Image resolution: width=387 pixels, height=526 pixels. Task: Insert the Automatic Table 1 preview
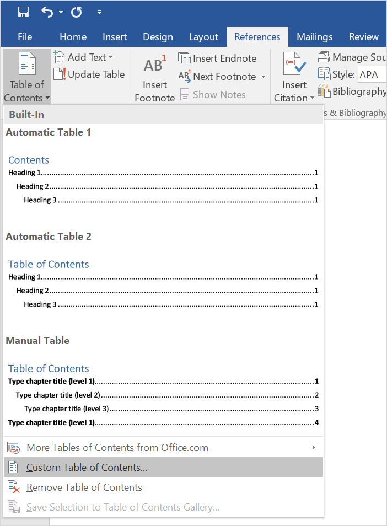point(163,179)
